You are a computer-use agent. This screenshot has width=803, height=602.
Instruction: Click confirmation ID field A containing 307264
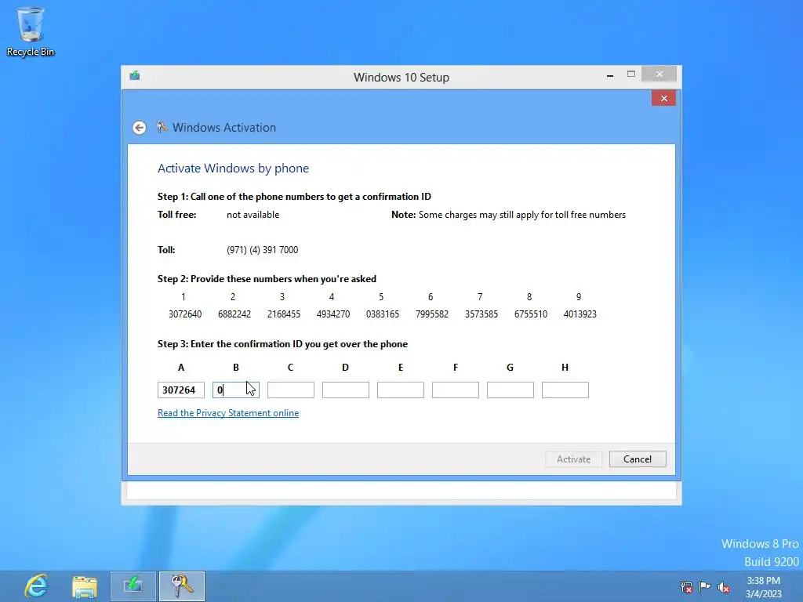coord(181,390)
